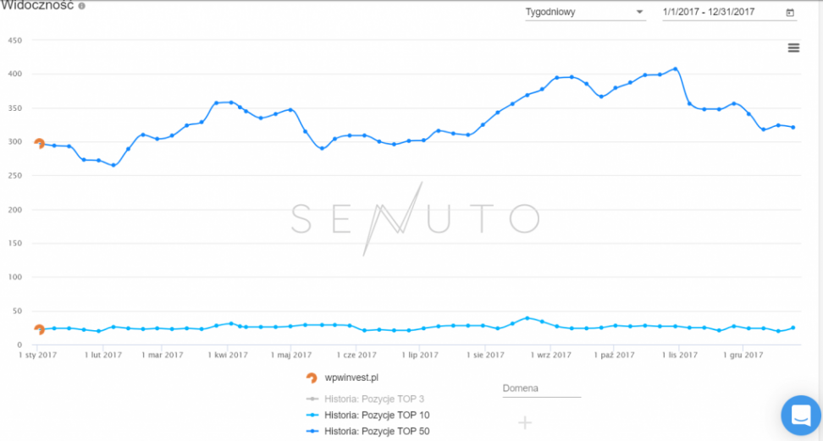Open the chart hamburger context menu
Screen dimensions: 823x441
[x=793, y=48]
